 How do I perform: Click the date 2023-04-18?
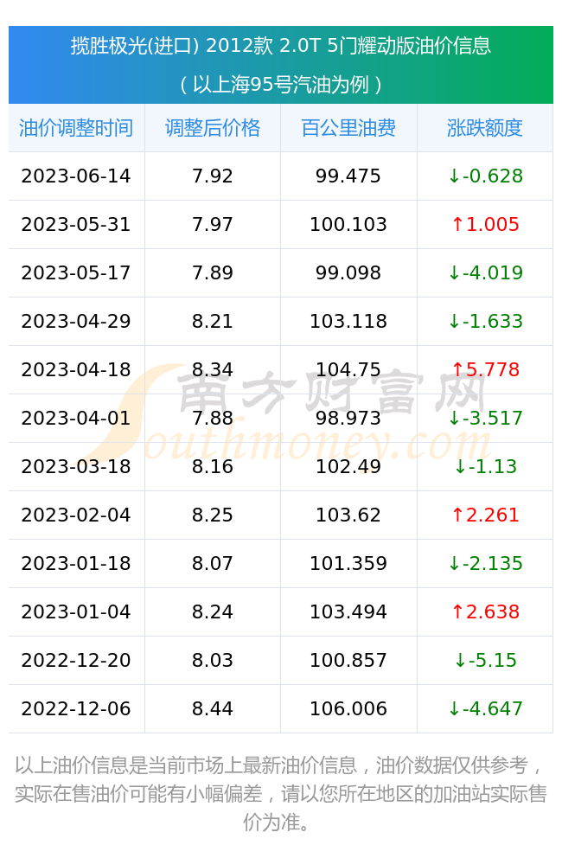pos(76,370)
